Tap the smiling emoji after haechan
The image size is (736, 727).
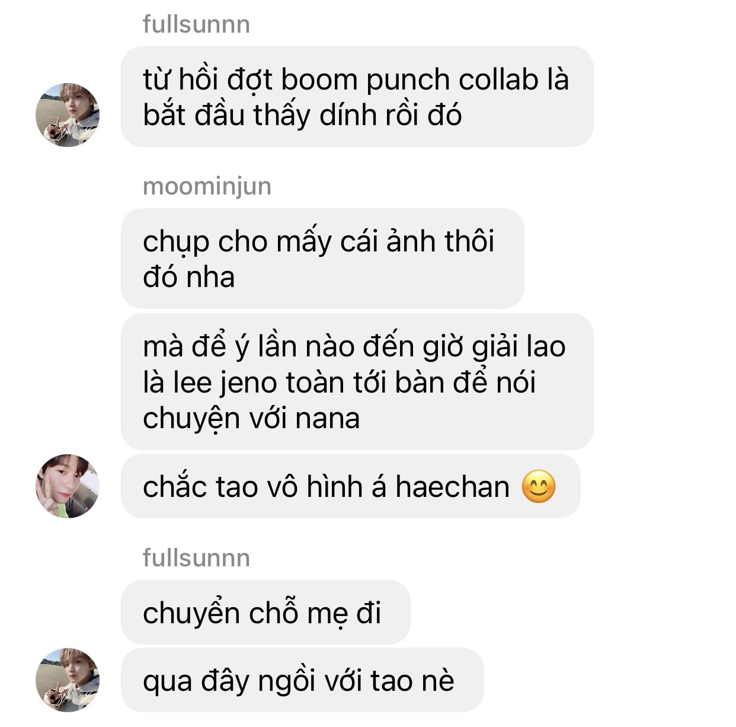pyautogui.click(x=539, y=487)
